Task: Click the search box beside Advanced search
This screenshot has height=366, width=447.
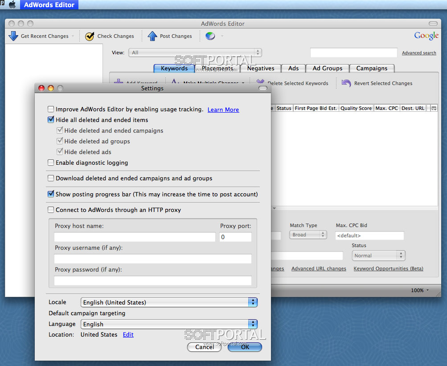Action: [353, 53]
